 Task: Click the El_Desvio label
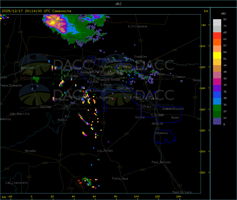[x=62, y=100]
